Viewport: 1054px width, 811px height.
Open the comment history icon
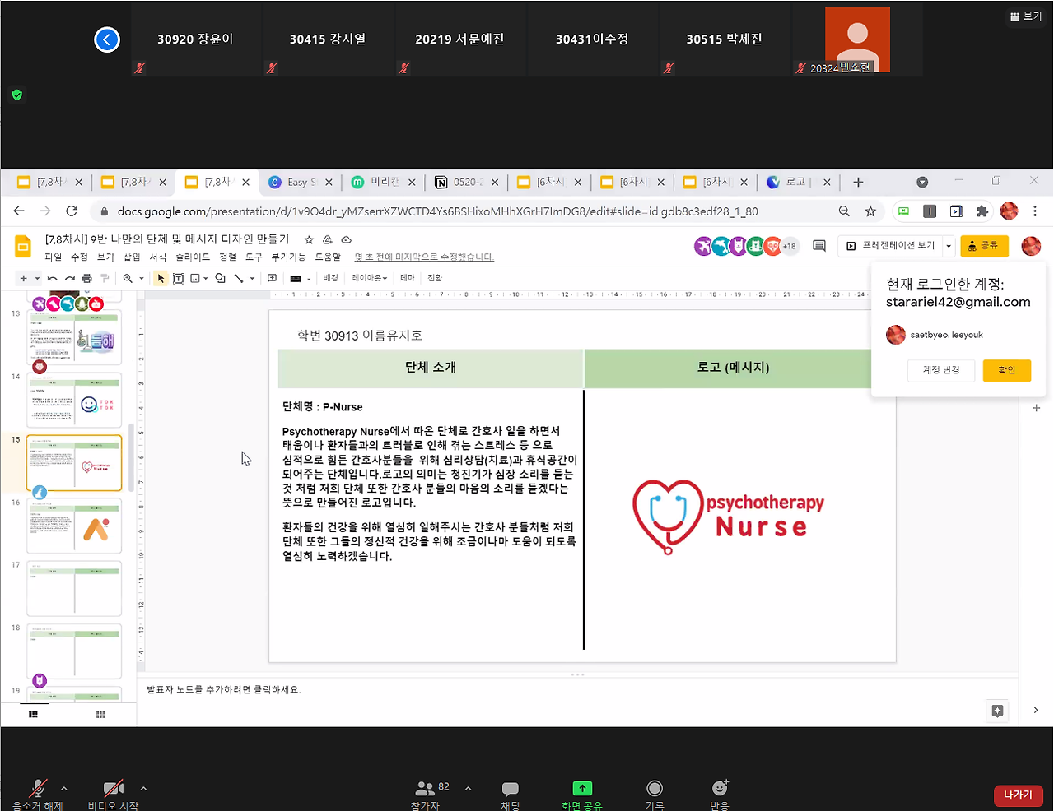(x=819, y=246)
